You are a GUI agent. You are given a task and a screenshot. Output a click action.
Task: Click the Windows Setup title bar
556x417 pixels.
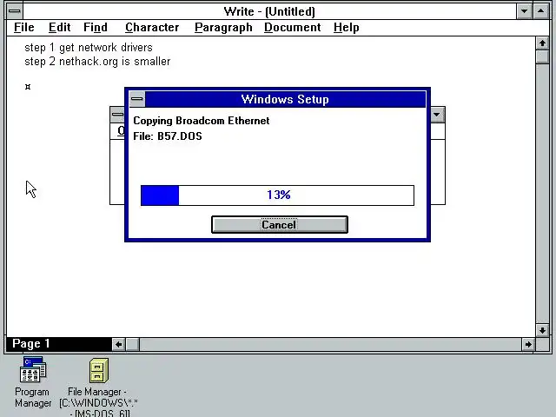285,99
